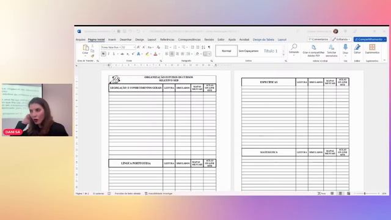
Task: Open the Editando mode dropdown
Action: point(342,39)
